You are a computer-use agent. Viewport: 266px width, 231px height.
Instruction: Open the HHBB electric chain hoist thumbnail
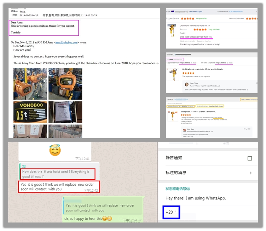173,74
